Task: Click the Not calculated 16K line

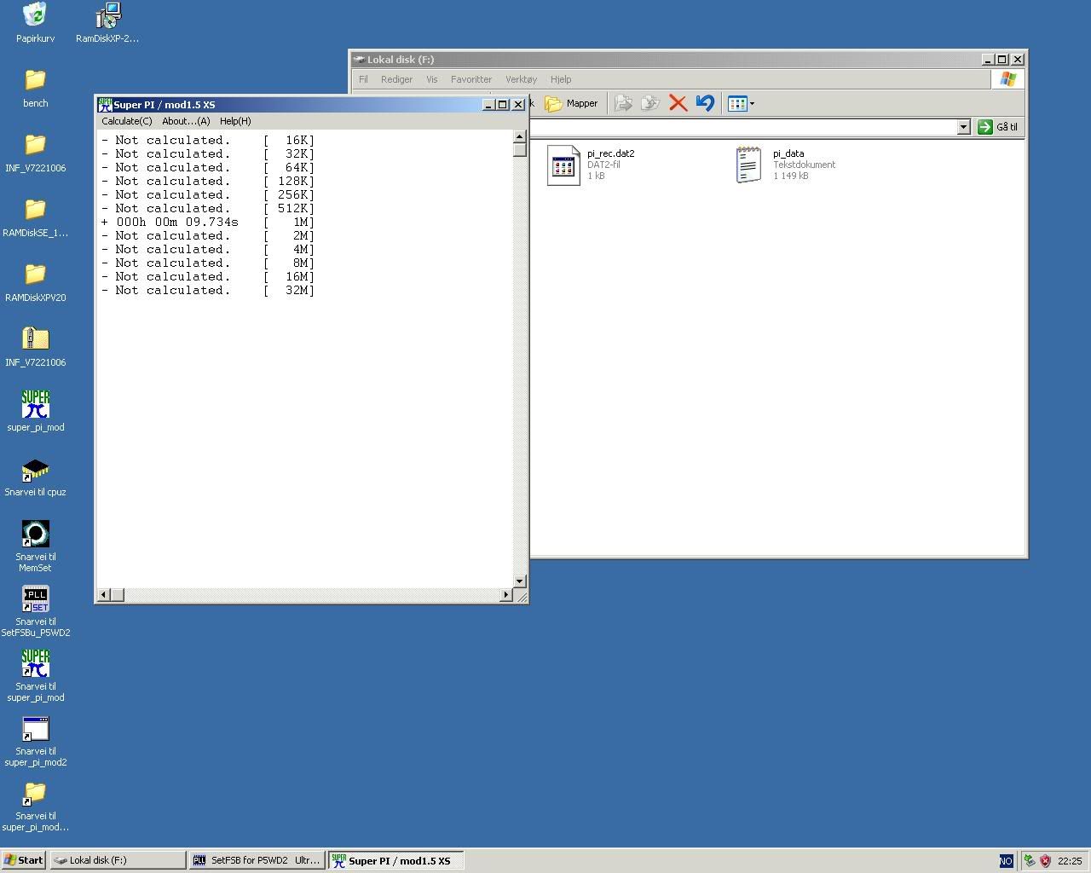Action: point(208,140)
